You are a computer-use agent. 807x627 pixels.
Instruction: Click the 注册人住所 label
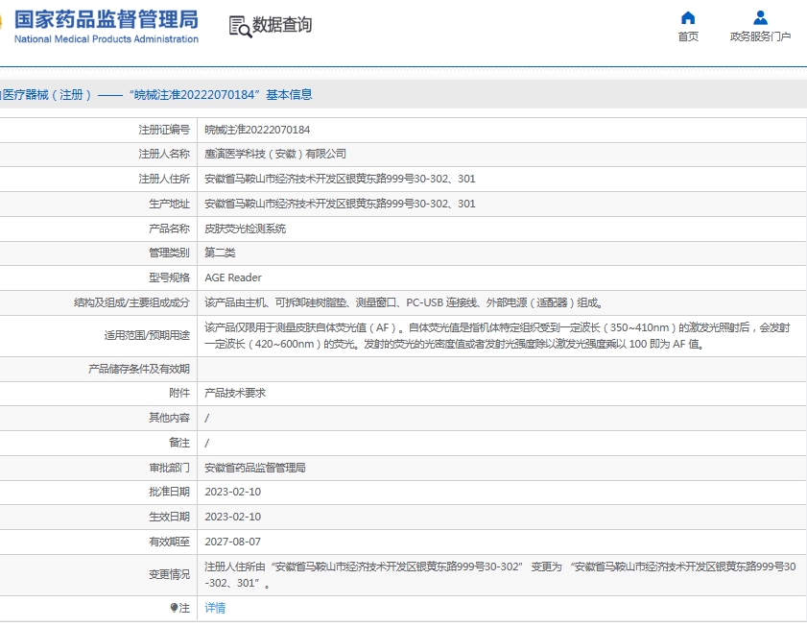[x=164, y=179]
